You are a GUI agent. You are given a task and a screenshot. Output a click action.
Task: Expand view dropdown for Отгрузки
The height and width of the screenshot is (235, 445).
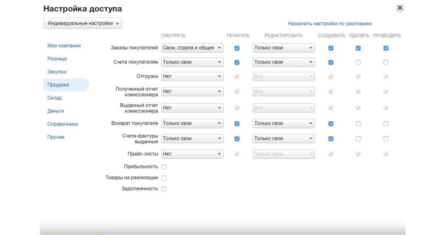[x=192, y=77]
